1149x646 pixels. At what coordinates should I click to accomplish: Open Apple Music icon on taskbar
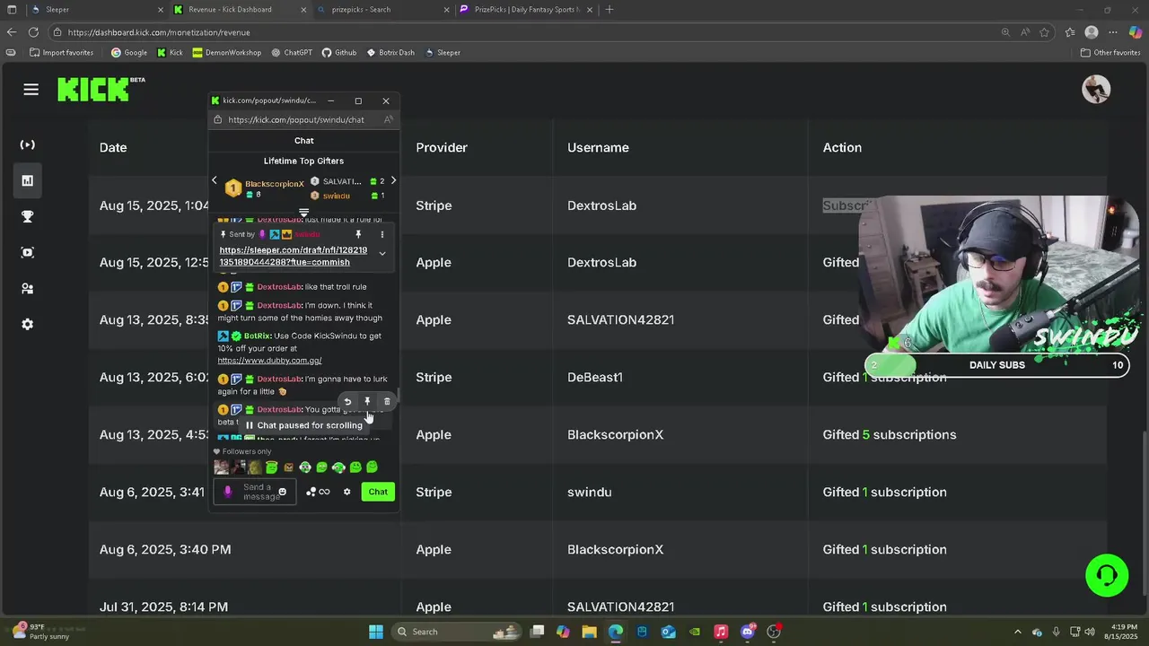tap(721, 632)
